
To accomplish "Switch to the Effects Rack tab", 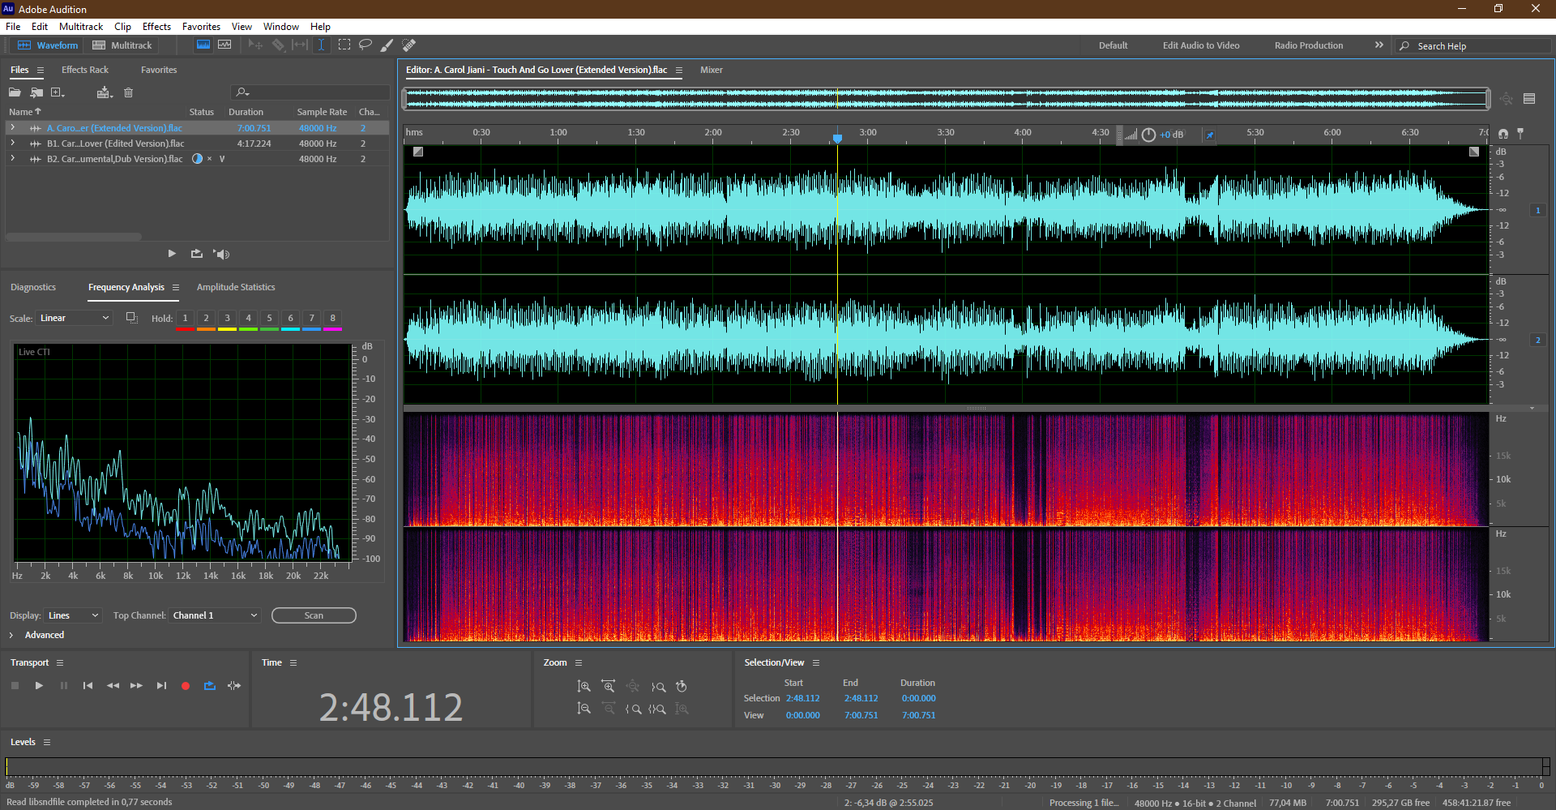I will [85, 70].
